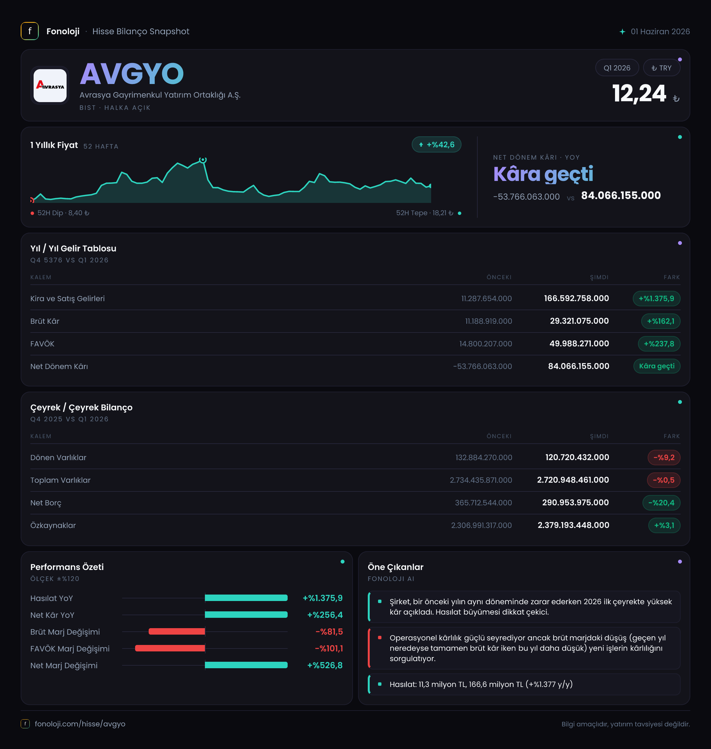Screen dimensions: 711x749
Task: Select the Kira ve Satış Gelirleri row label
Action: point(68,299)
